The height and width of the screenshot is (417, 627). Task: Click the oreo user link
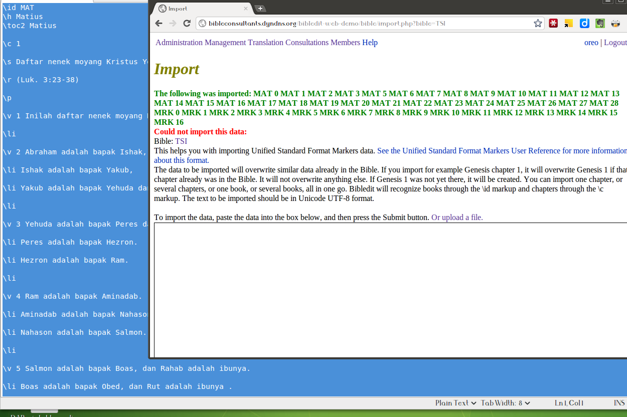point(591,43)
